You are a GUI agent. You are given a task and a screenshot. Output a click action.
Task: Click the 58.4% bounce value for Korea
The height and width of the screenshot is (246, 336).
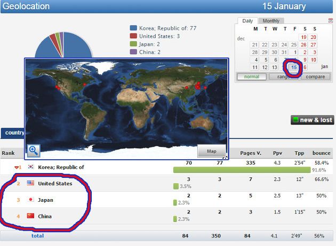(x=322, y=163)
